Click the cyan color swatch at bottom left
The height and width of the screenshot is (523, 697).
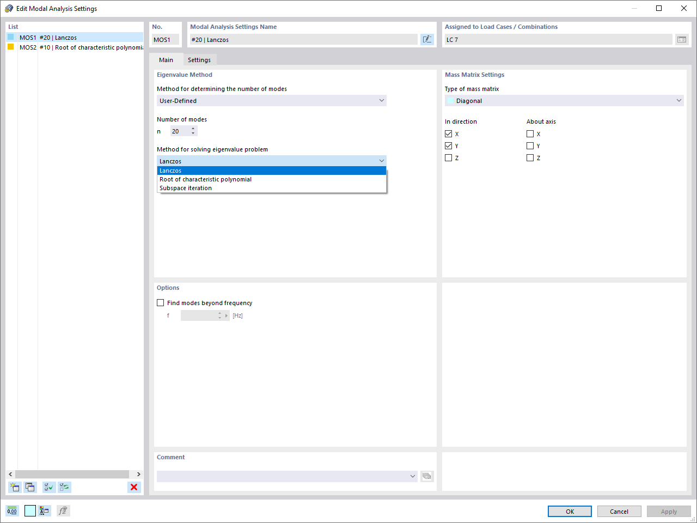(x=30, y=510)
